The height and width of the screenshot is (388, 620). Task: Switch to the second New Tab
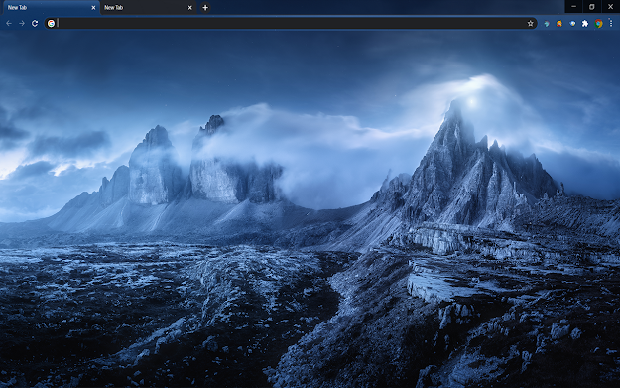point(148,8)
